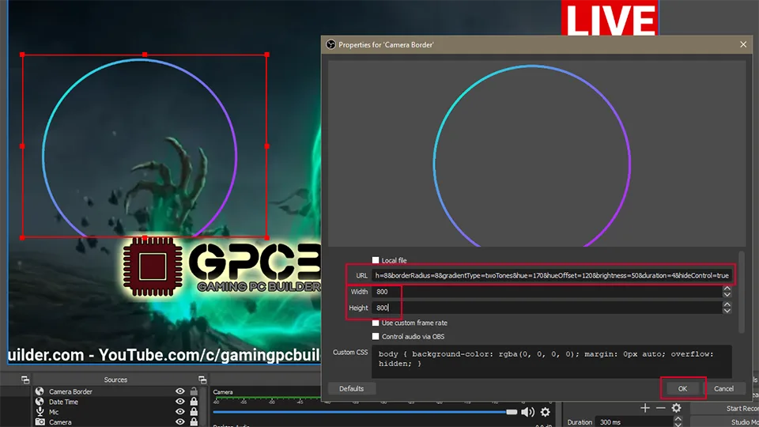Decrease Width with the down arrow
The image size is (759, 427).
(x=727, y=294)
